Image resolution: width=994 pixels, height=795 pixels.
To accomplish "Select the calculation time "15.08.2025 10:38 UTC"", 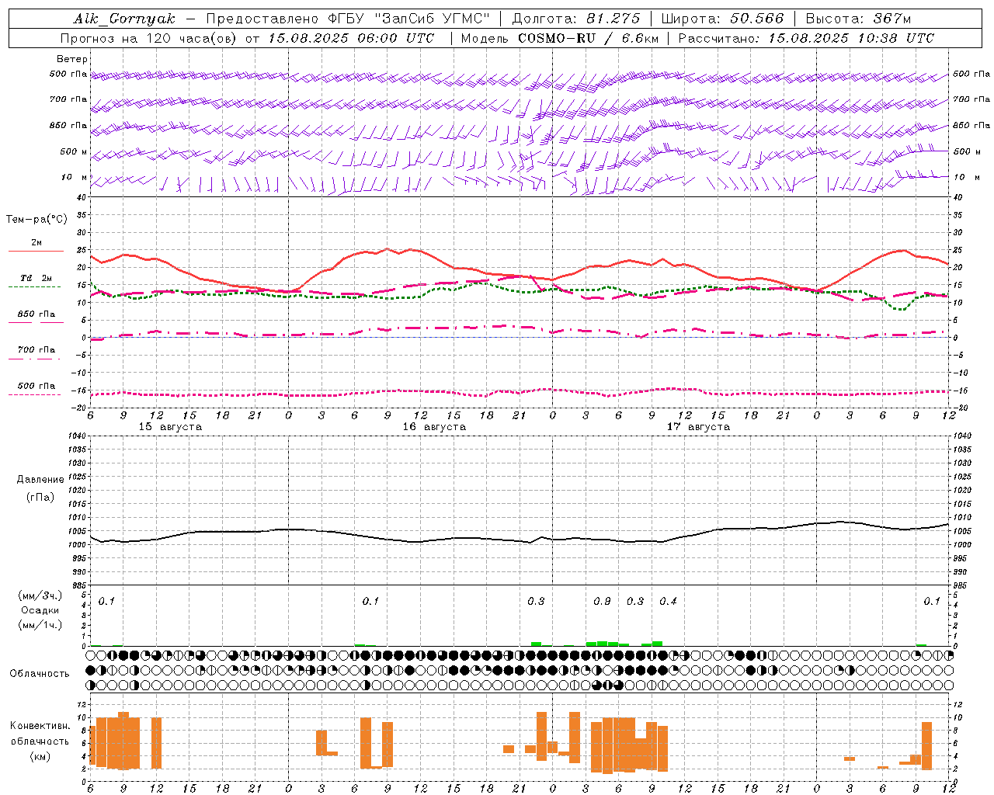I will [851, 38].
